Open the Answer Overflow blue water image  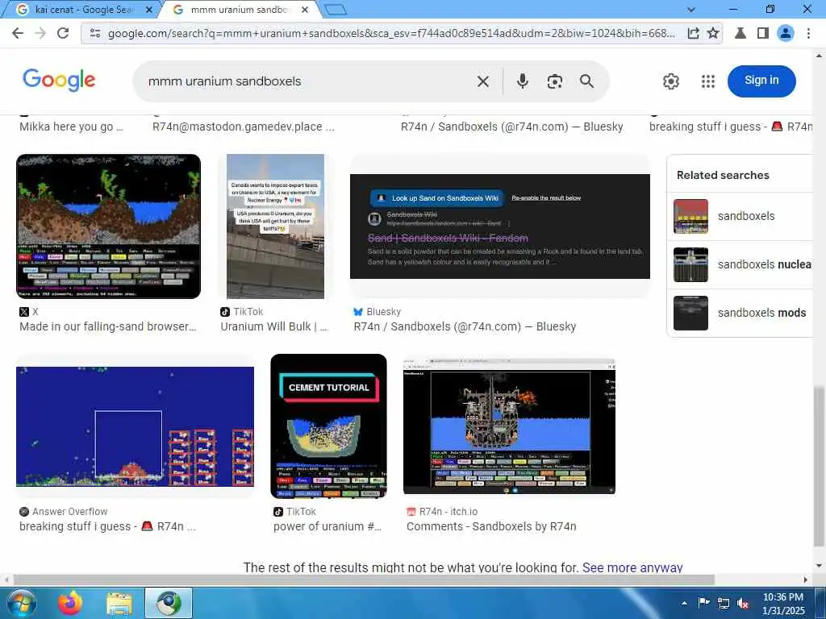135,426
